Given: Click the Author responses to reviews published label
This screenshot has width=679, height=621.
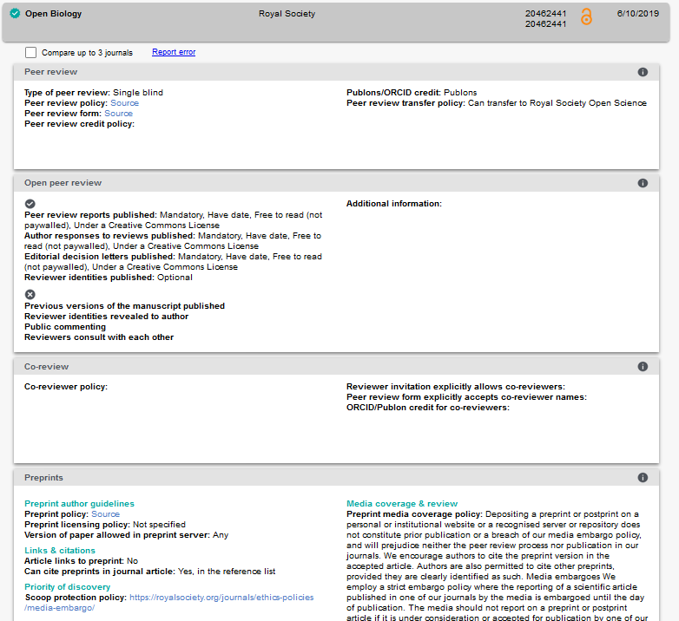Looking at the screenshot, I should pyautogui.click(x=109, y=236).
